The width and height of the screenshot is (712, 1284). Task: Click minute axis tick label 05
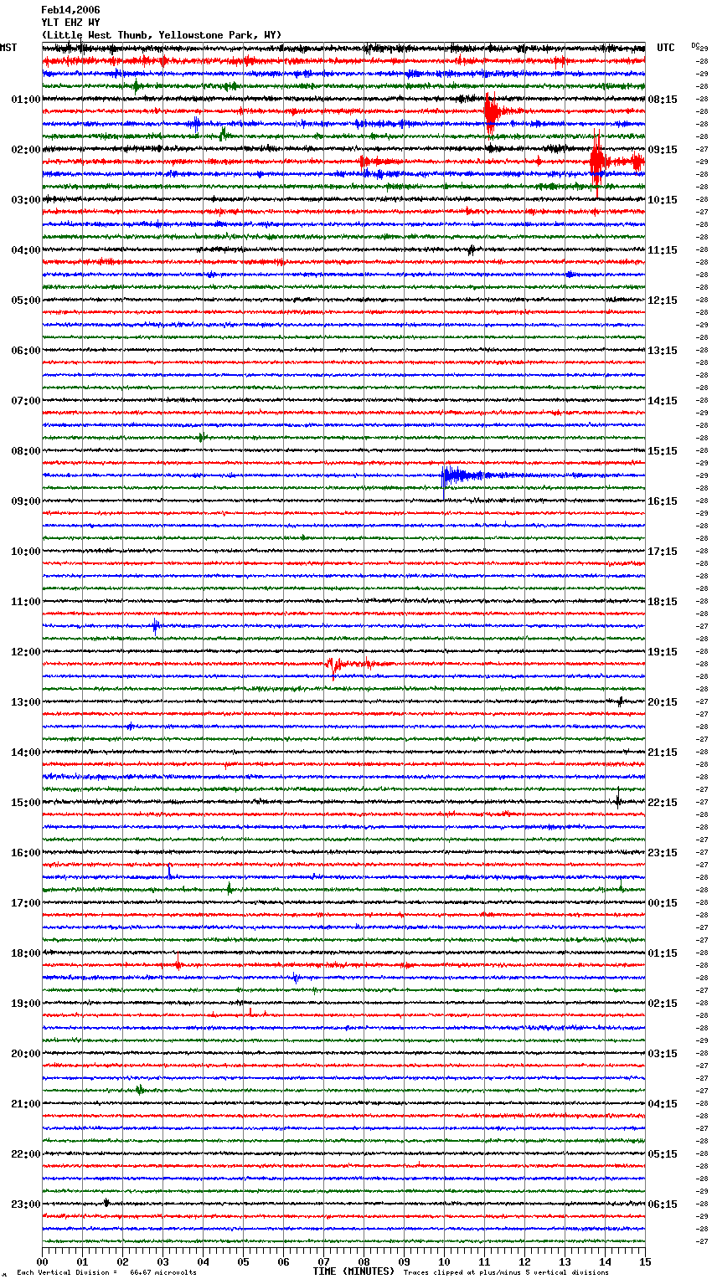(243, 1261)
